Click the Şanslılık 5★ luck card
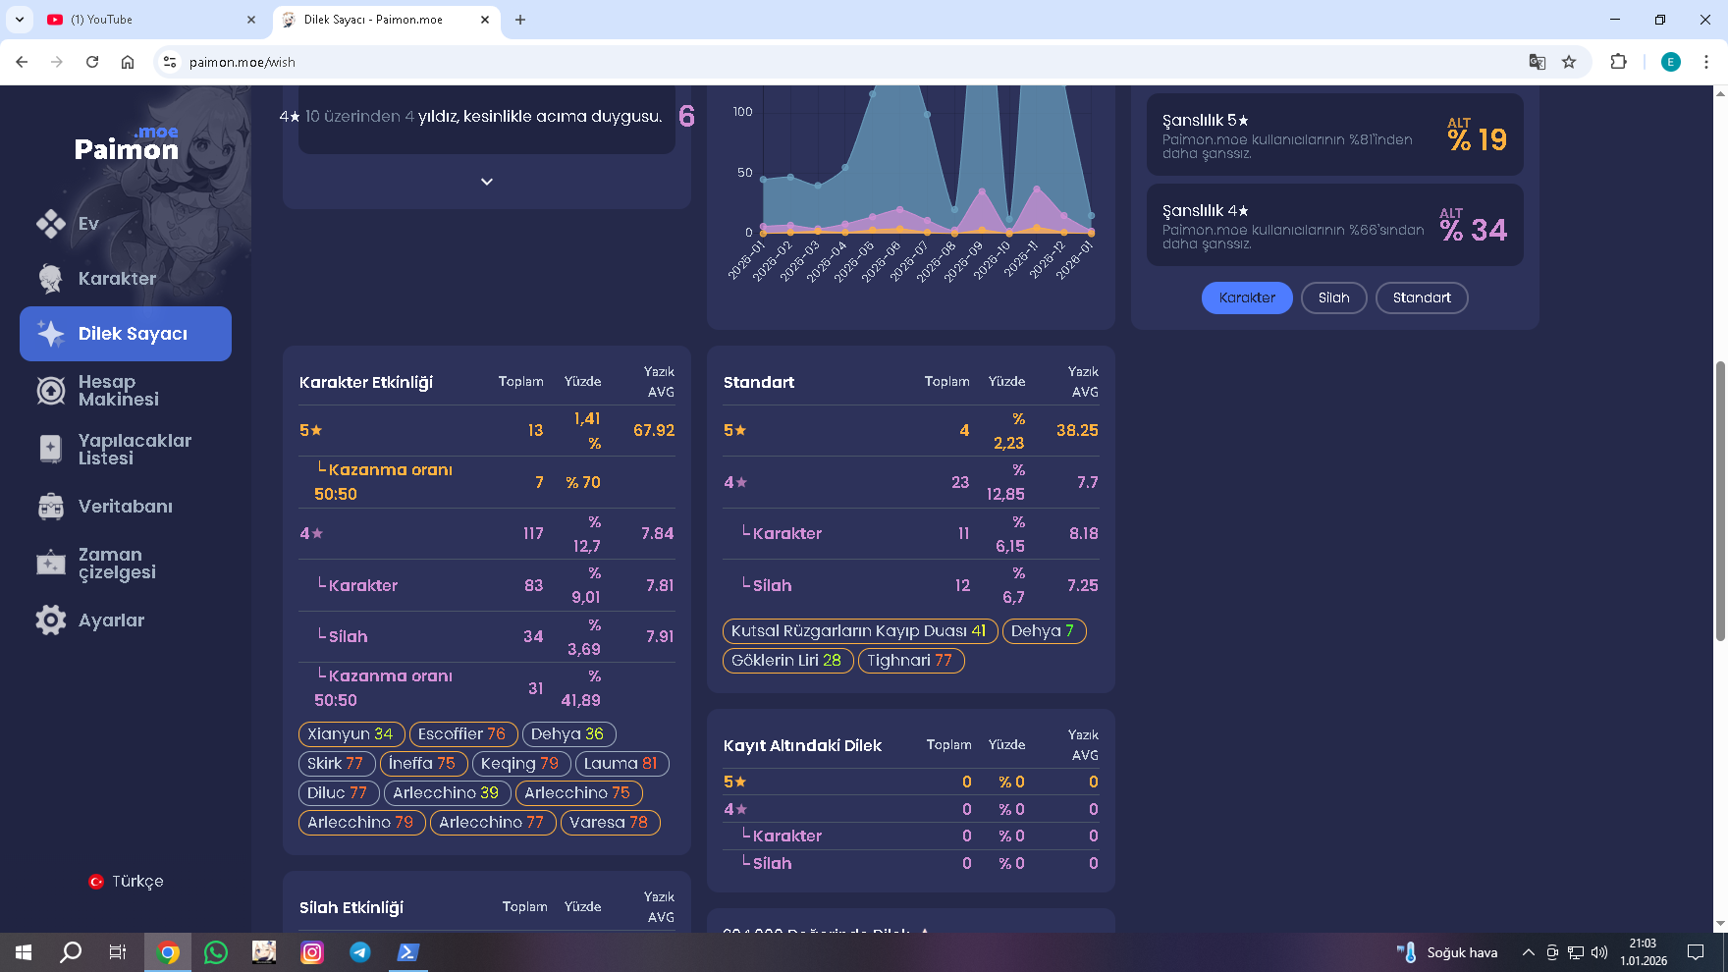The image size is (1728, 972). click(1335, 135)
